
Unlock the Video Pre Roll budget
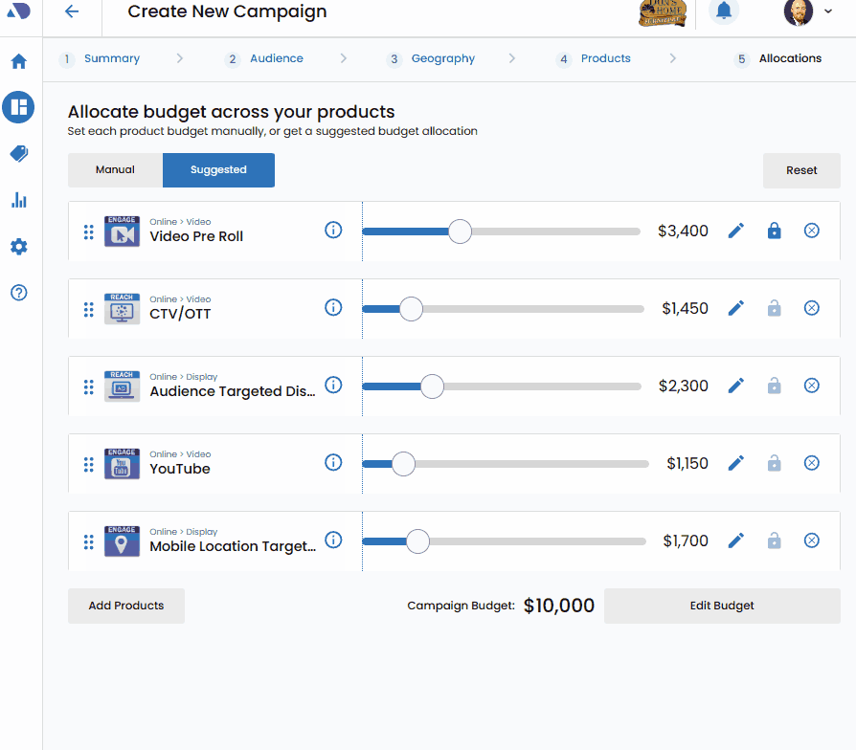click(774, 231)
